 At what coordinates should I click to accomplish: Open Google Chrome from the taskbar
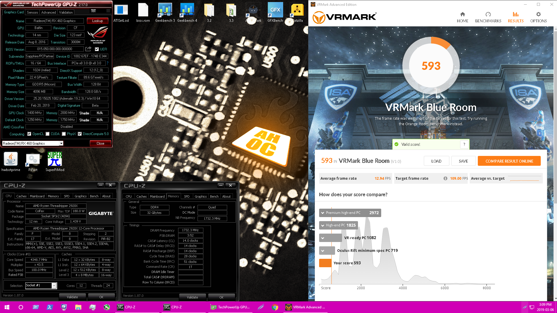pos(275,307)
